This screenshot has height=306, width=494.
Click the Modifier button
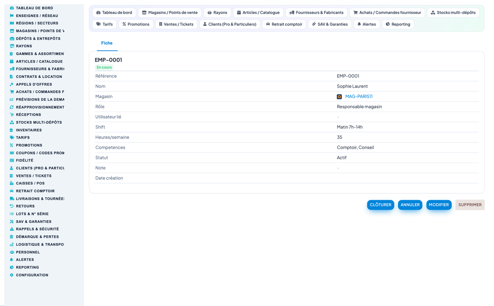click(x=439, y=205)
